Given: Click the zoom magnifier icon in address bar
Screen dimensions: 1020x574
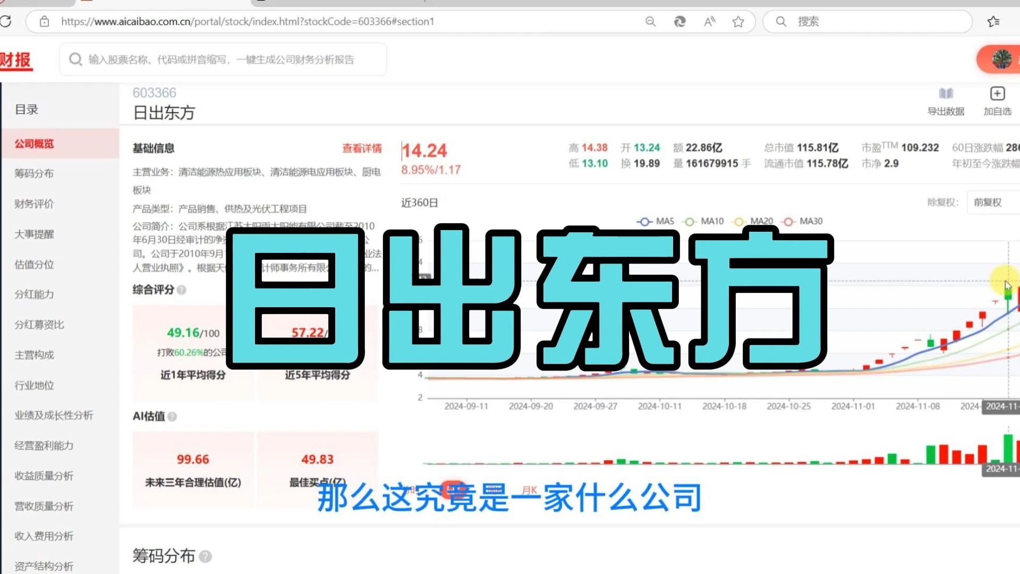Looking at the screenshot, I should (x=650, y=21).
